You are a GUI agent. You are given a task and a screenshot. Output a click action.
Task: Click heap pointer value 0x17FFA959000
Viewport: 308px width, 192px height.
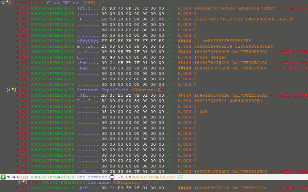[250, 52]
